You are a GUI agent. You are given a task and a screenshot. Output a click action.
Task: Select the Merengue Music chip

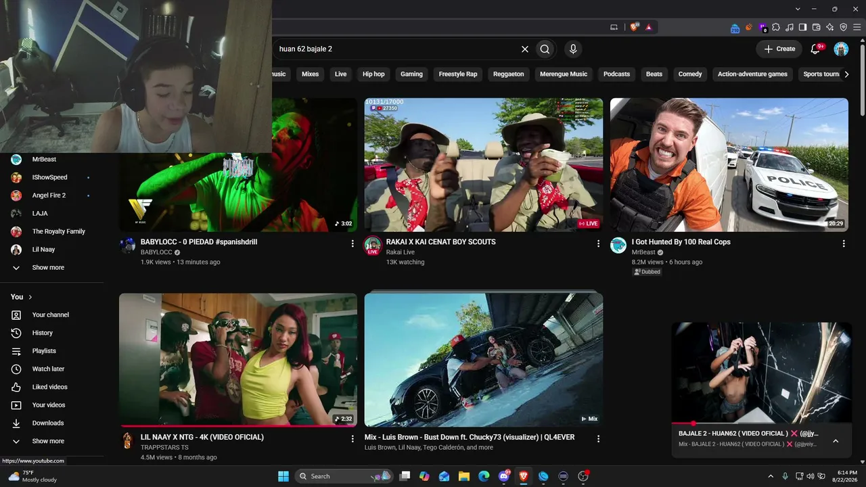[564, 74]
